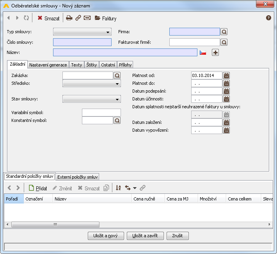This screenshot has height=254, width=277.
Task: Click the Přidat button in items toolbar
Action: 38,188
